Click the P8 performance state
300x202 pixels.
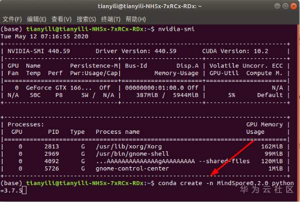(x=59, y=95)
